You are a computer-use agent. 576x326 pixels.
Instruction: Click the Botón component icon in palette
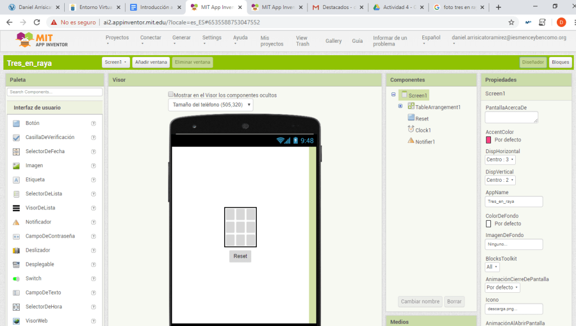pyautogui.click(x=16, y=123)
